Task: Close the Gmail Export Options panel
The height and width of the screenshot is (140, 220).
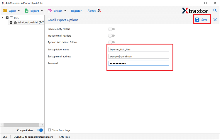Action: coord(215,20)
